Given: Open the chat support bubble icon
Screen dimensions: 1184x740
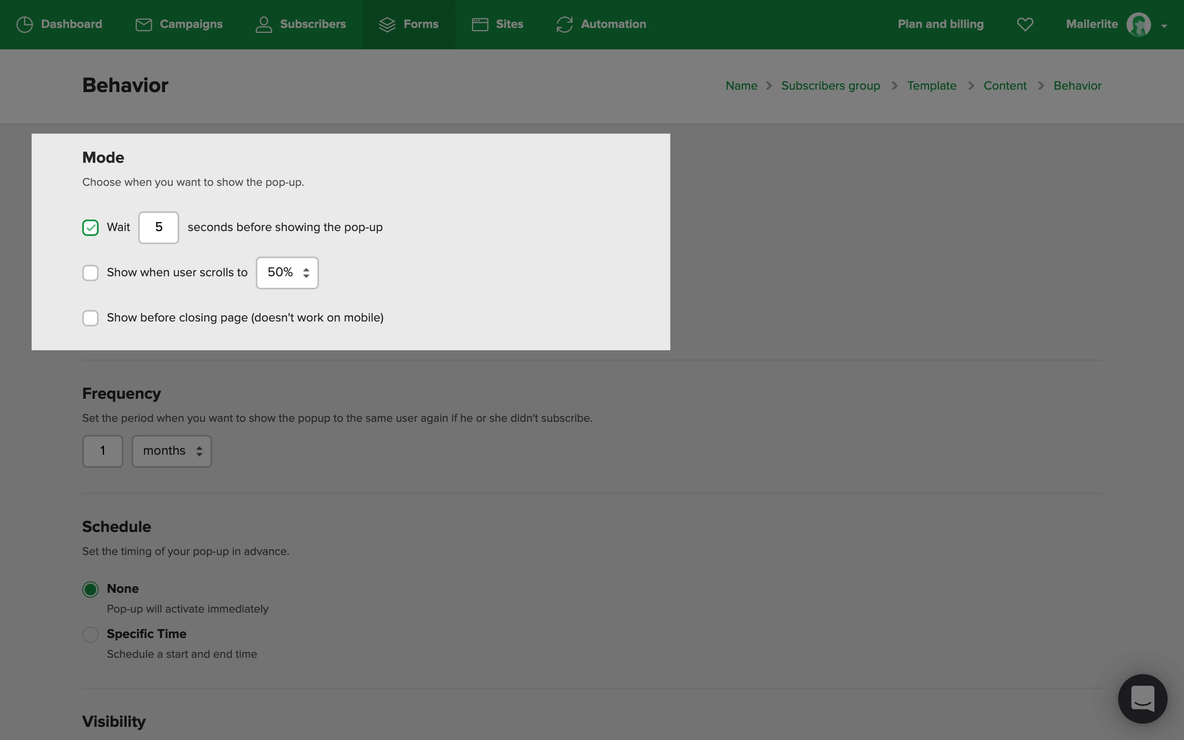Looking at the screenshot, I should click(x=1142, y=698).
